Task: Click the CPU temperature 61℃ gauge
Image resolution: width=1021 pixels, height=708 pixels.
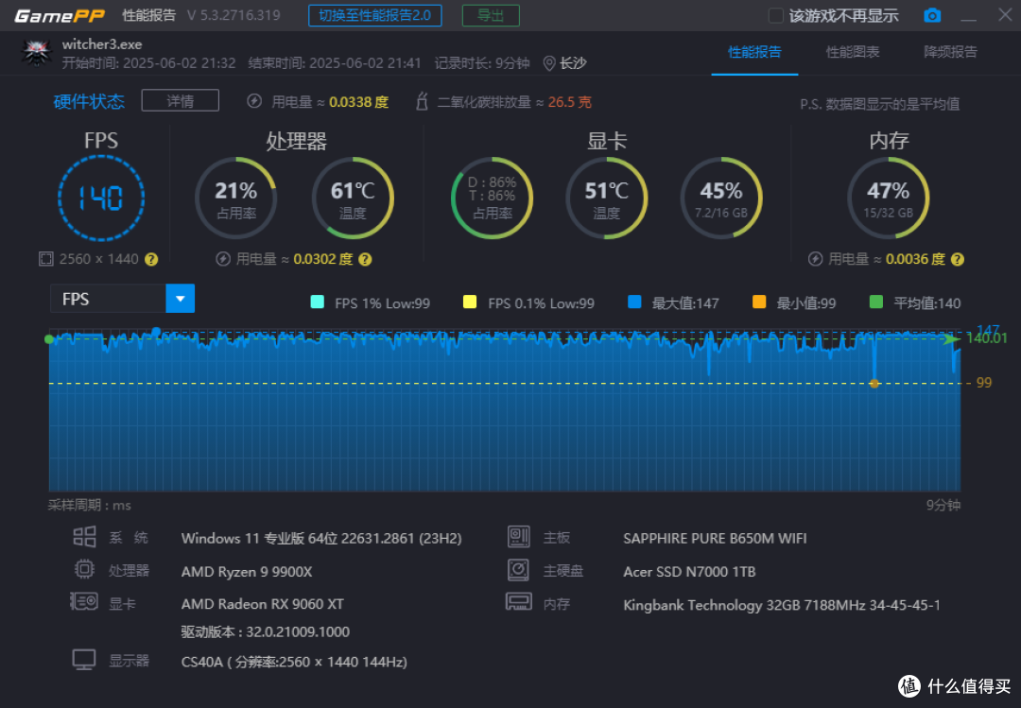Action: point(353,198)
